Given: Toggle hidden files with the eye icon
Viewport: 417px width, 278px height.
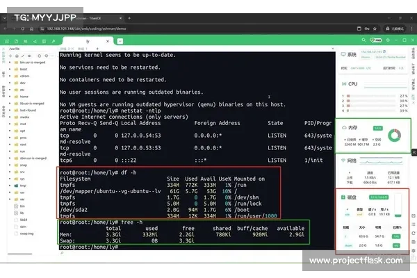Looking at the screenshot, I should point(29,56).
